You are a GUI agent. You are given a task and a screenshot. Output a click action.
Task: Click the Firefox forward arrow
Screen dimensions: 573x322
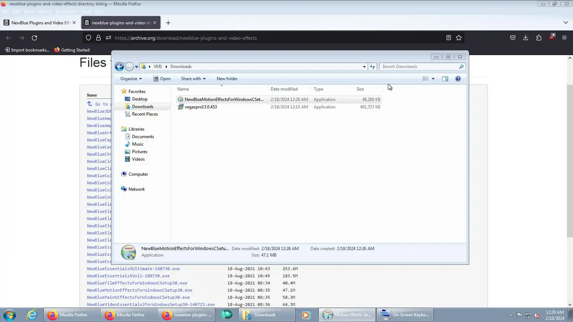pos(21,38)
